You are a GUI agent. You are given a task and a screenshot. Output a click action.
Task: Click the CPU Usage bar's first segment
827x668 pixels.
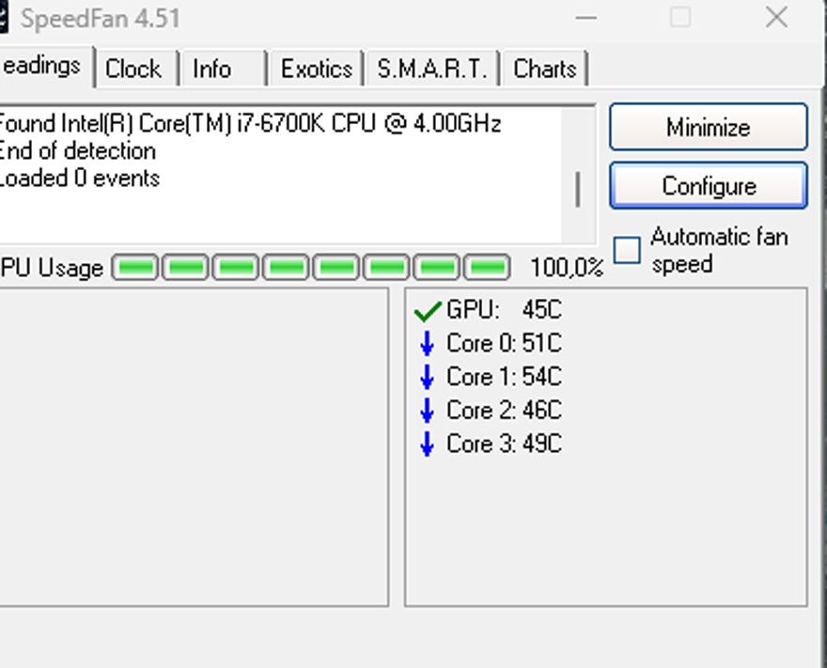pos(135,268)
